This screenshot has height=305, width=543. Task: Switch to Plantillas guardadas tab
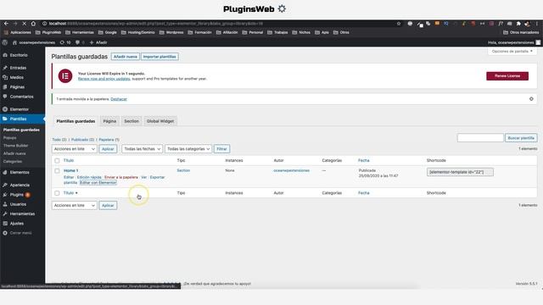(76, 121)
